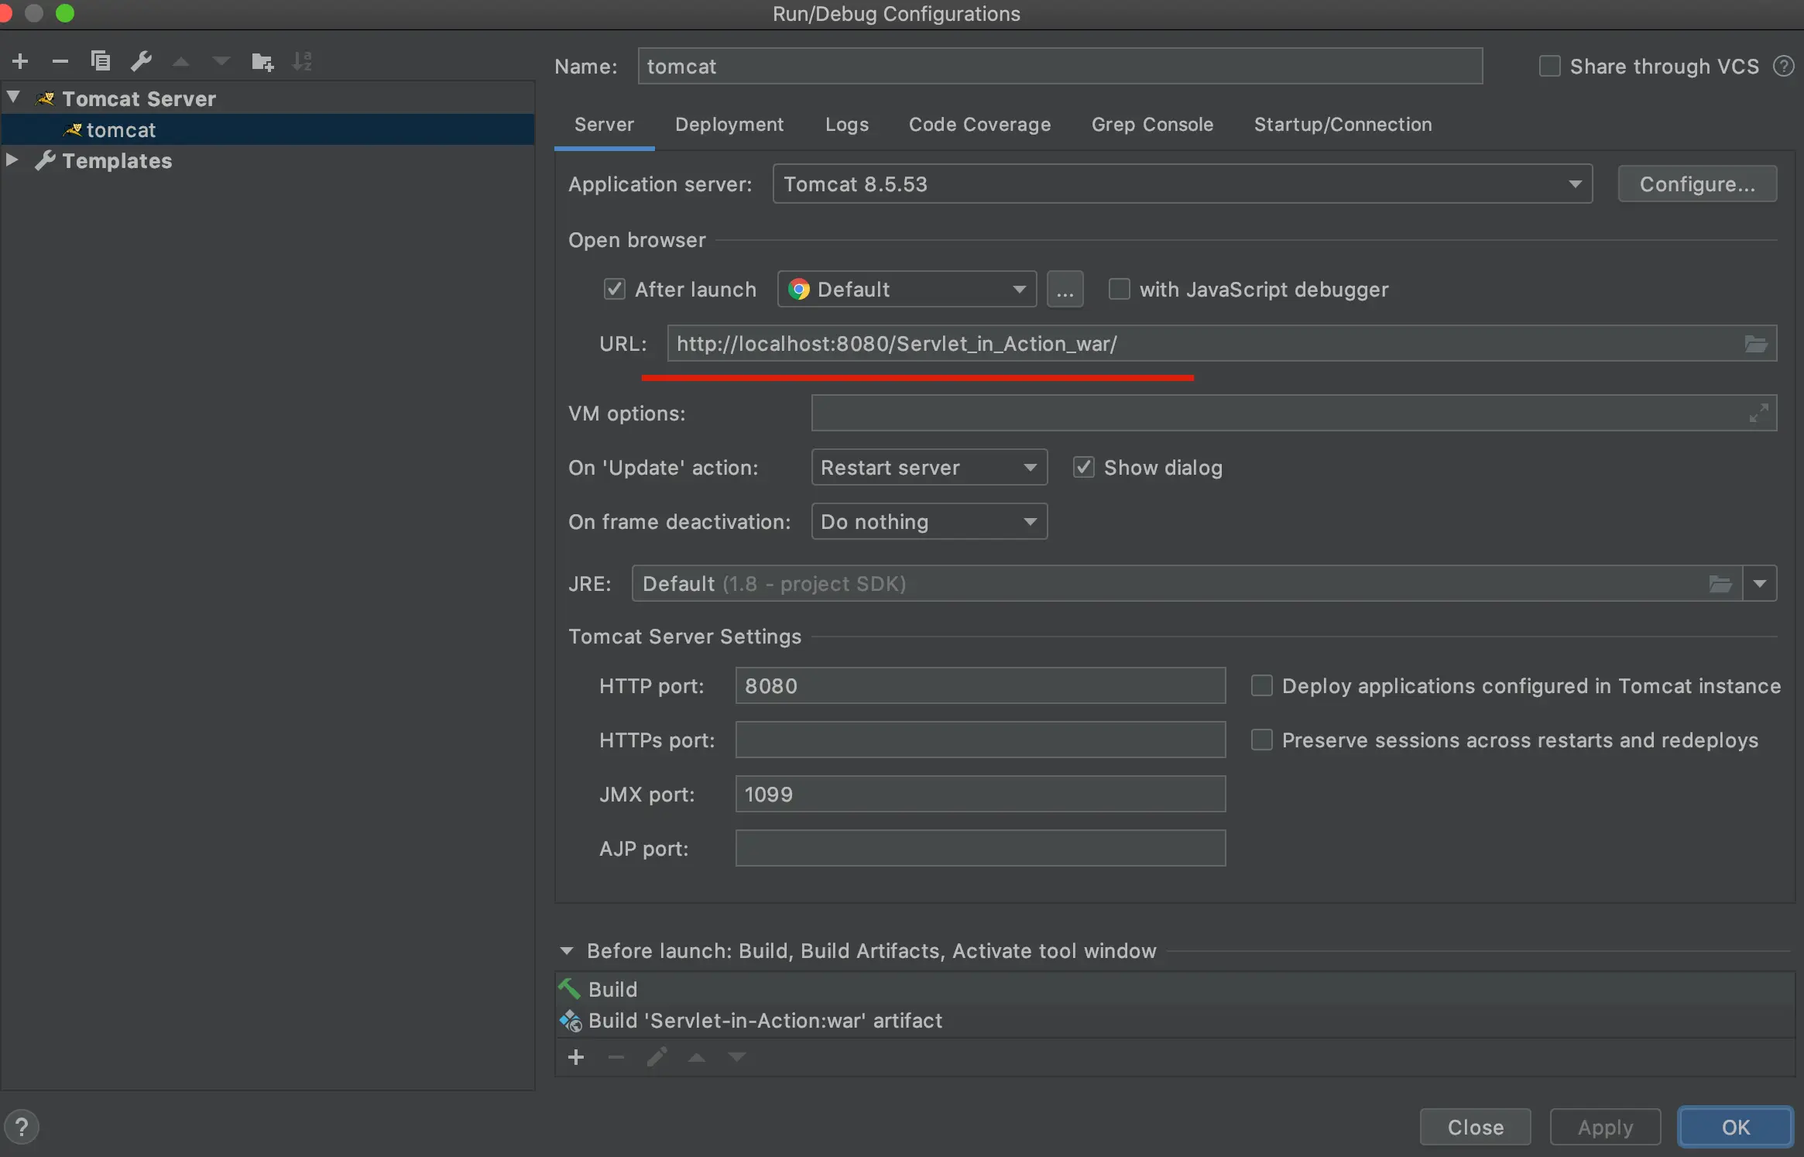Expand the Templates tree node

tap(12, 160)
